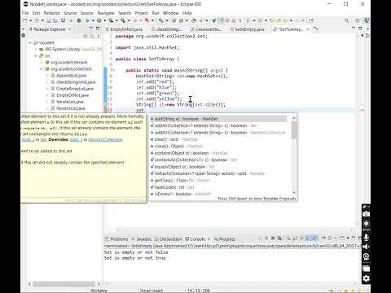Follow the AbstractCollection link in Javadoc popup
The width and height of the screenshot is (391, 293).
[106, 140]
